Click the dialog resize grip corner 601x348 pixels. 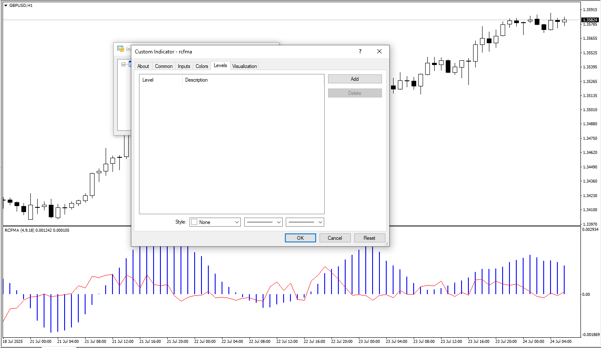tap(386, 244)
